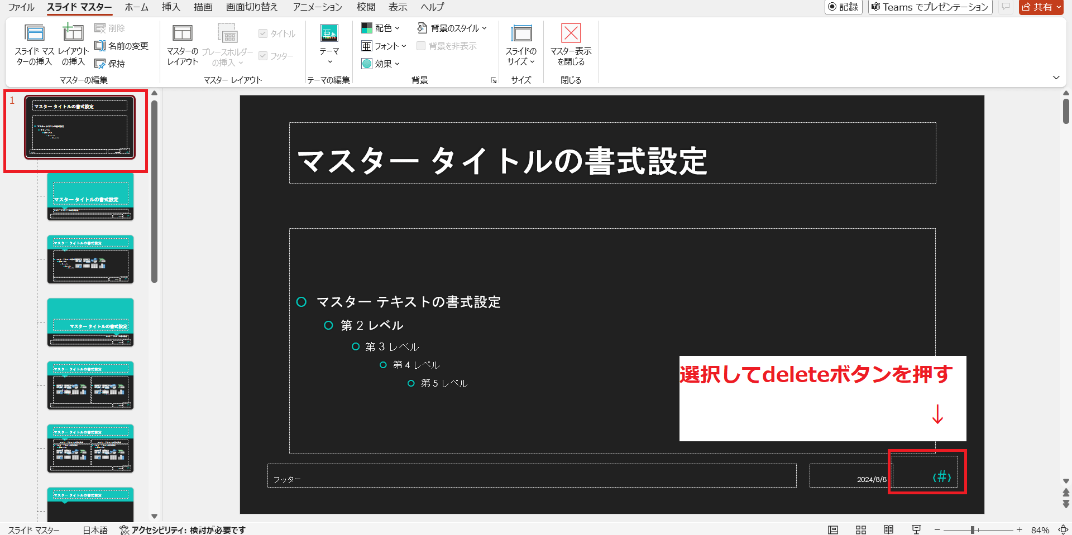
Task: Click the Themes (テーマ) icon
Action: click(x=329, y=33)
